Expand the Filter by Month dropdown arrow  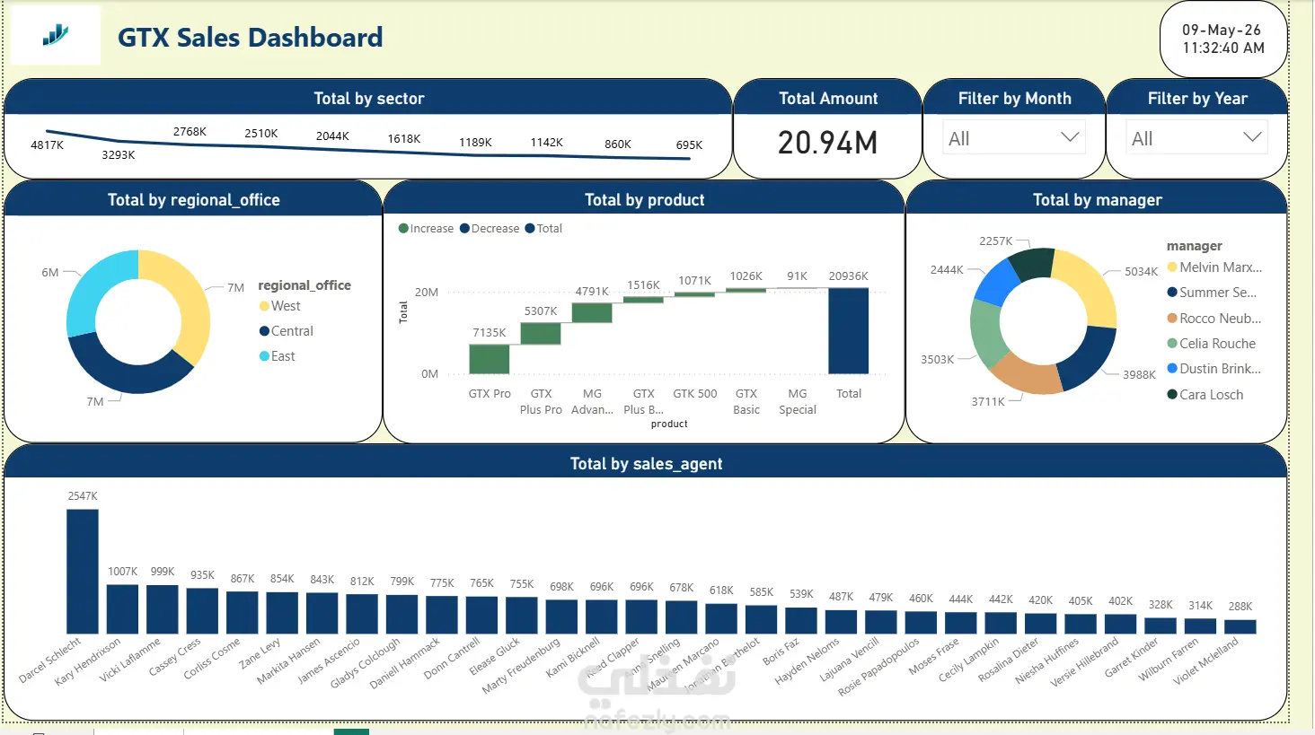click(x=1070, y=137)
